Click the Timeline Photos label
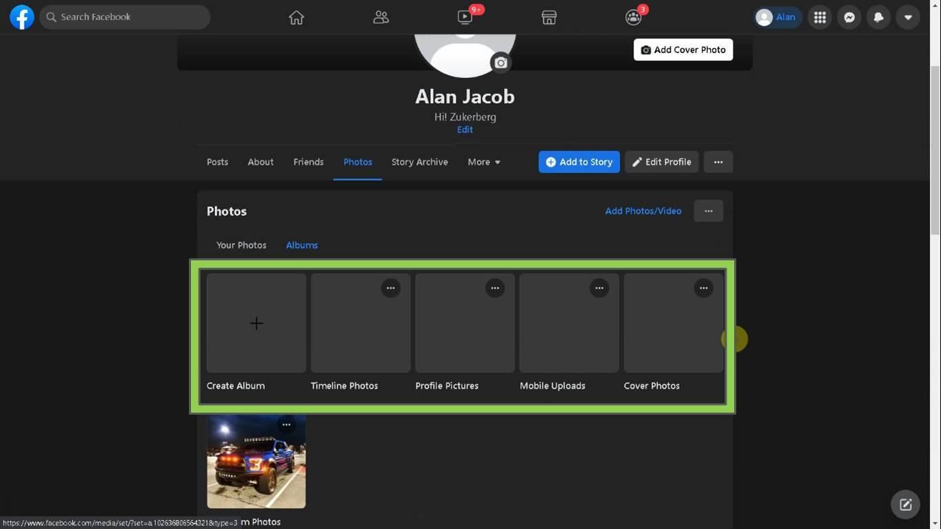The height and width of the screenshot is (529, 941). tap(344, 386)
